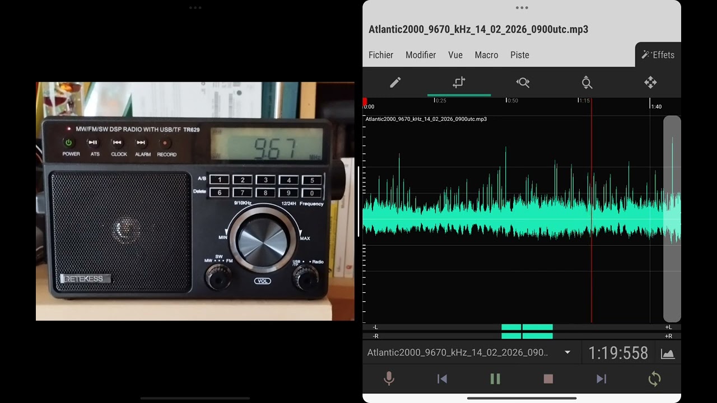Click the 0:50 timeline marker
717x403 pixels.
[512, 100]
